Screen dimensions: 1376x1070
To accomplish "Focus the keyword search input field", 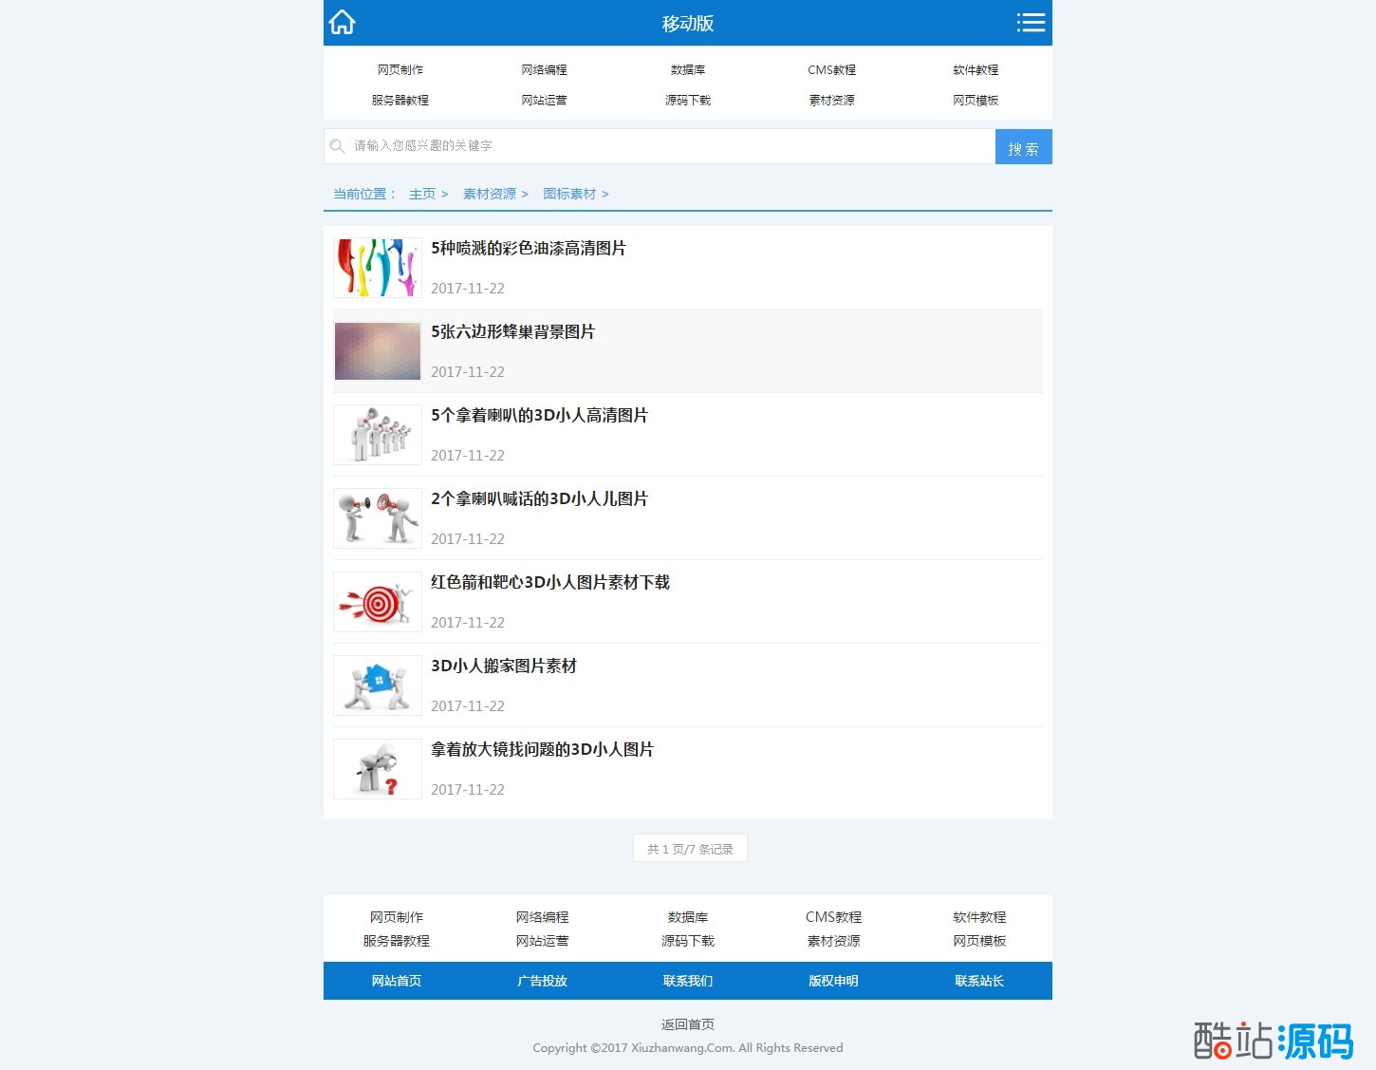I will point(664,146).
